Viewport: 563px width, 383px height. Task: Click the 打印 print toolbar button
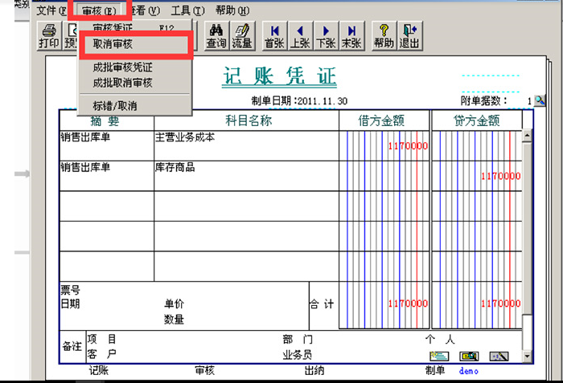tap(49, 36)
